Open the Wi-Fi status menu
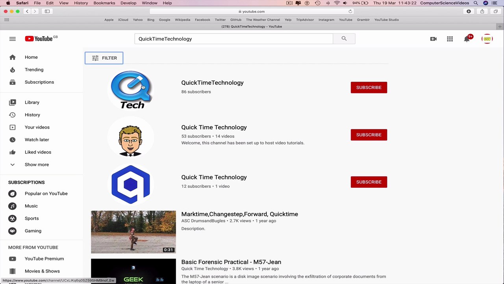This screenshot has height=284, width=504. click(x=337, y=3)
